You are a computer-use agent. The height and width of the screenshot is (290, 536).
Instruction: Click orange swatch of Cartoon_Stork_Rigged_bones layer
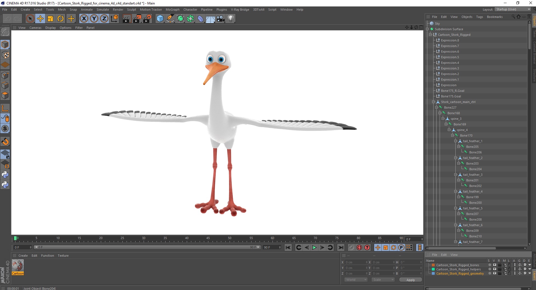tap(433, 265)
